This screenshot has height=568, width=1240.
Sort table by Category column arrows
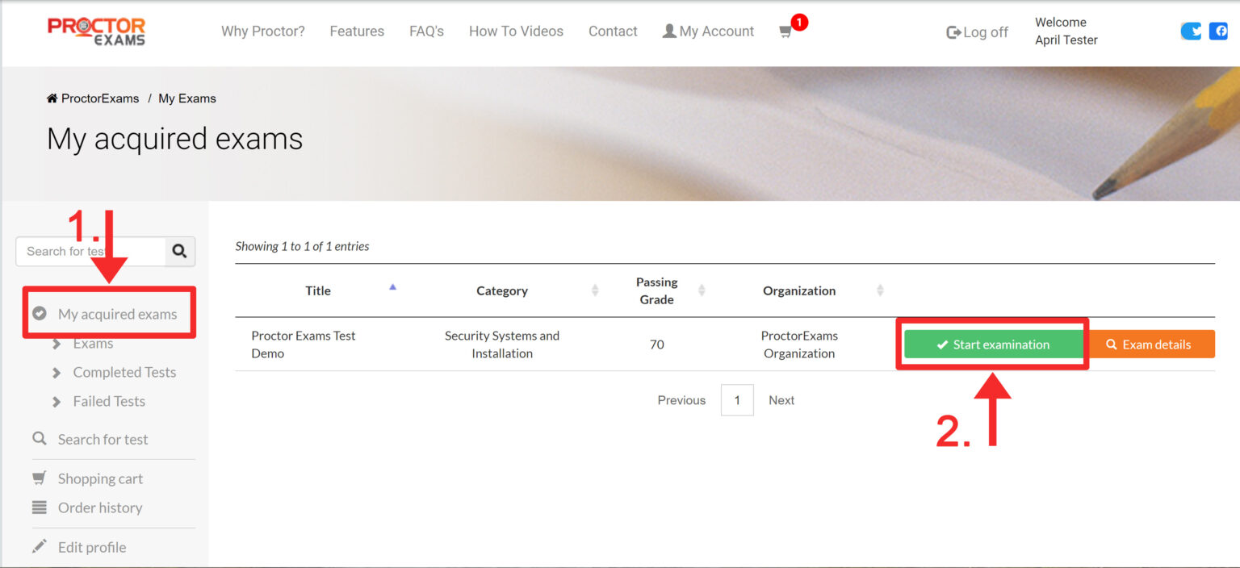click(596, 290)
